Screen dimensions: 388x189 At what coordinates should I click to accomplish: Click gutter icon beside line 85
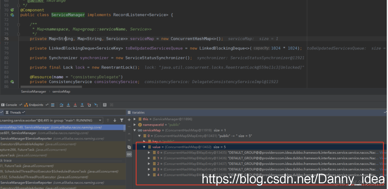[x=12, y=82]
